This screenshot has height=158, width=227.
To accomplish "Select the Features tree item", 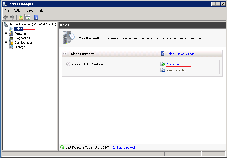I will (x=21, y=33).
